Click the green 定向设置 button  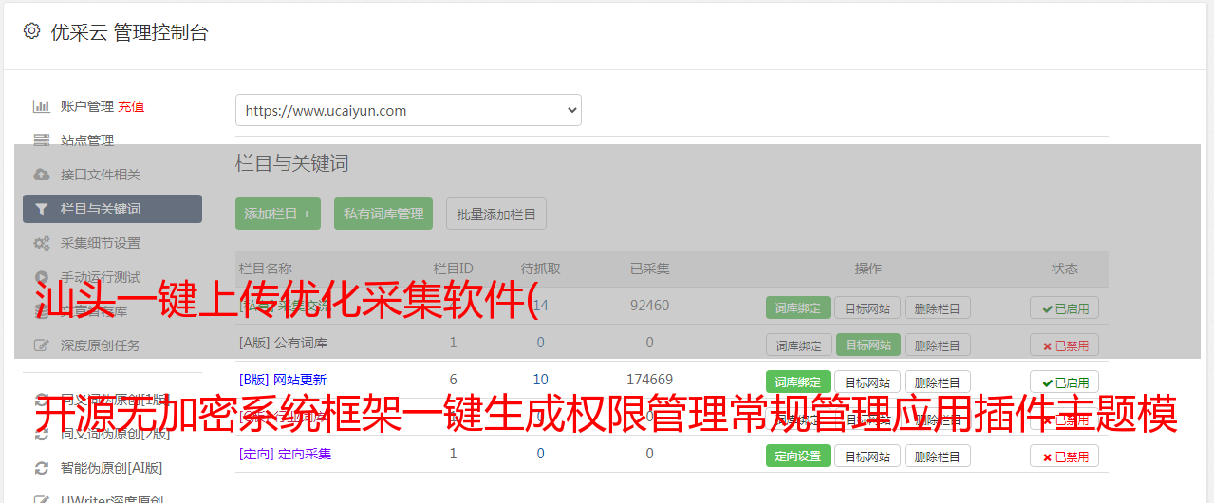click(798, 456)
